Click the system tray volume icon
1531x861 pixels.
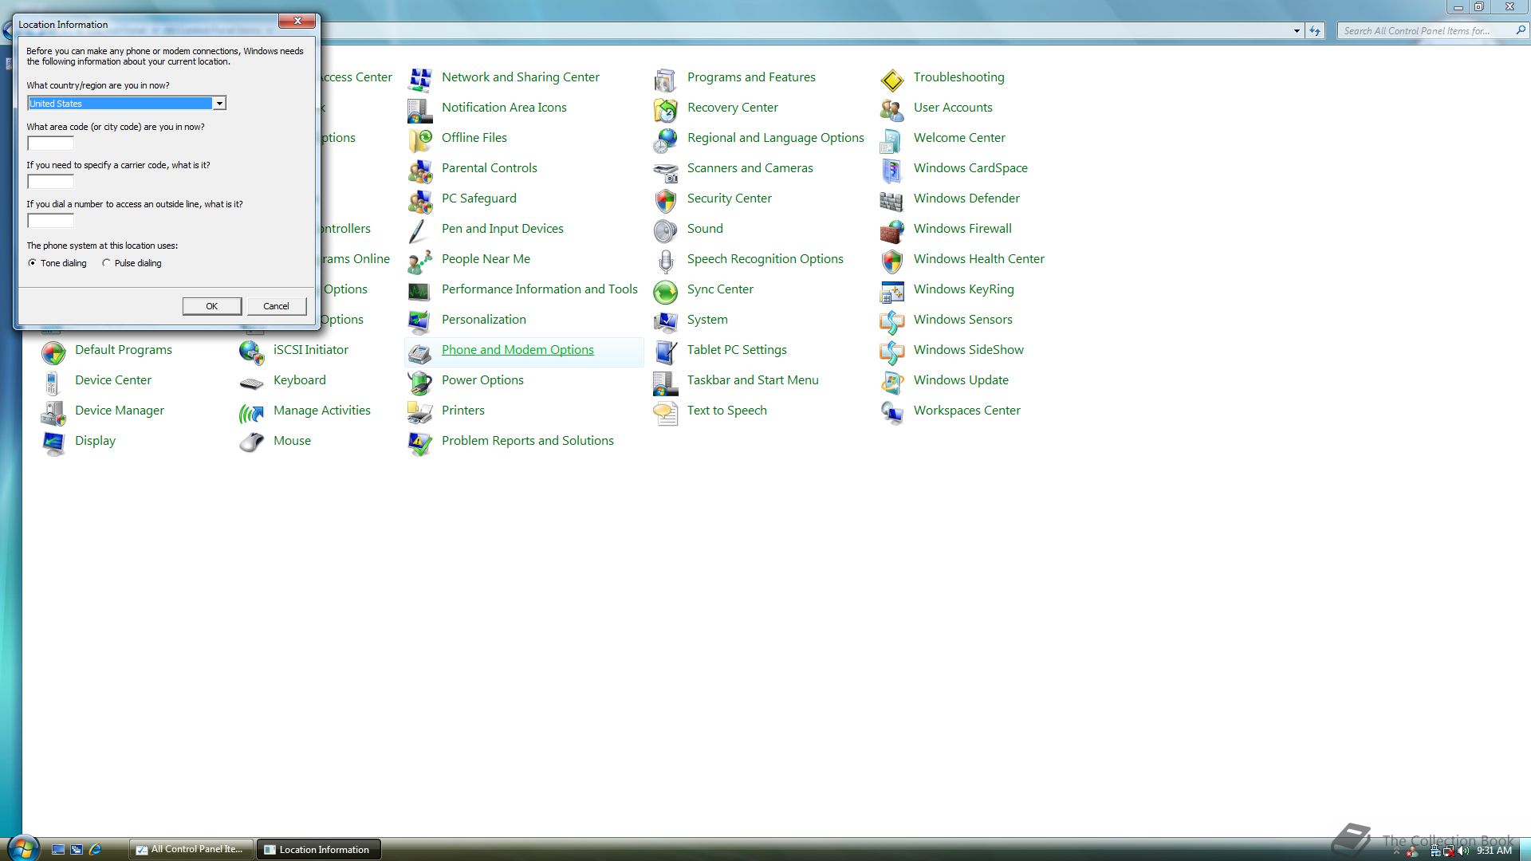coord(1463,851)
